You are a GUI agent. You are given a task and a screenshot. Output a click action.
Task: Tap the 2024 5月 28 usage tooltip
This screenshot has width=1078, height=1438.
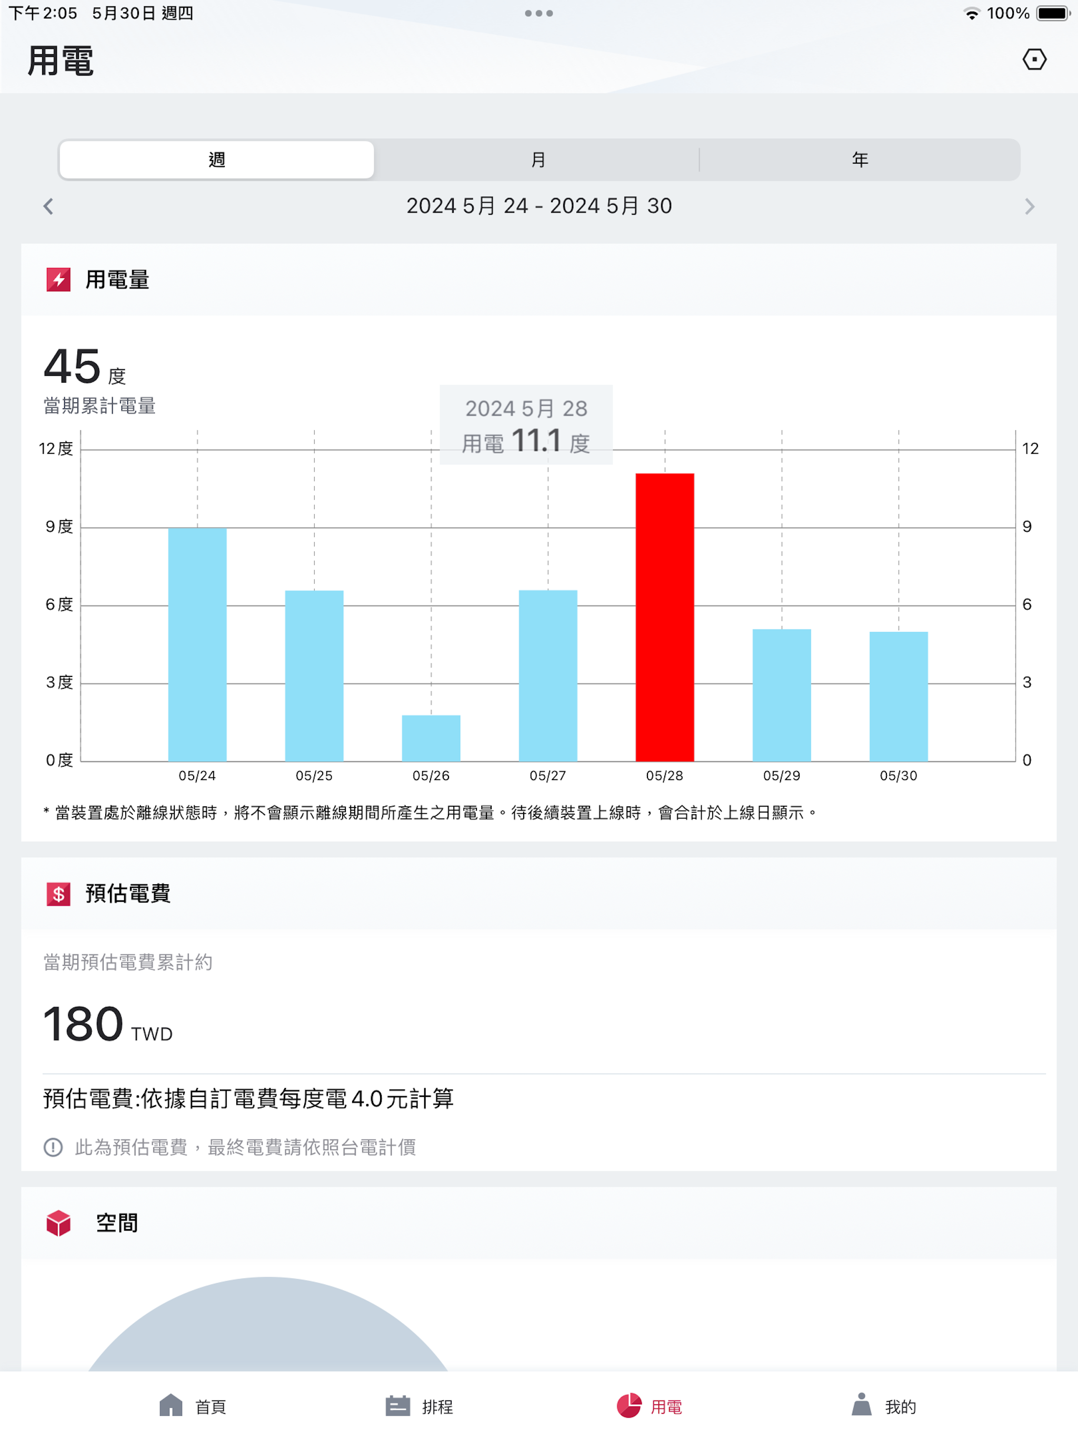click(x=526, y=425)
